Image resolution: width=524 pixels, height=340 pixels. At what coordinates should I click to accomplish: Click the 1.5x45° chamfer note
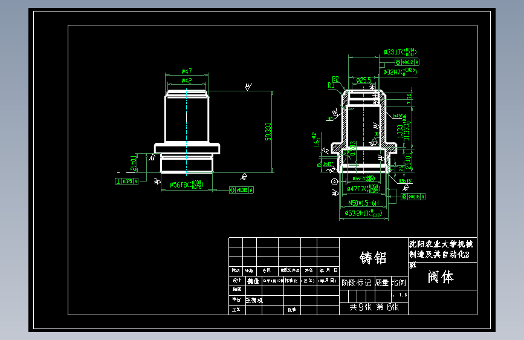(406, 181)
